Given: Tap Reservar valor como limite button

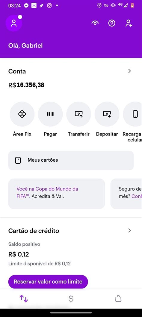Looking at the screenshot, I should tap(48, 281).
